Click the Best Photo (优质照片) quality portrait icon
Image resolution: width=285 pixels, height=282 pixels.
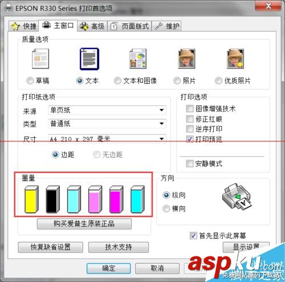click(235, 59)
